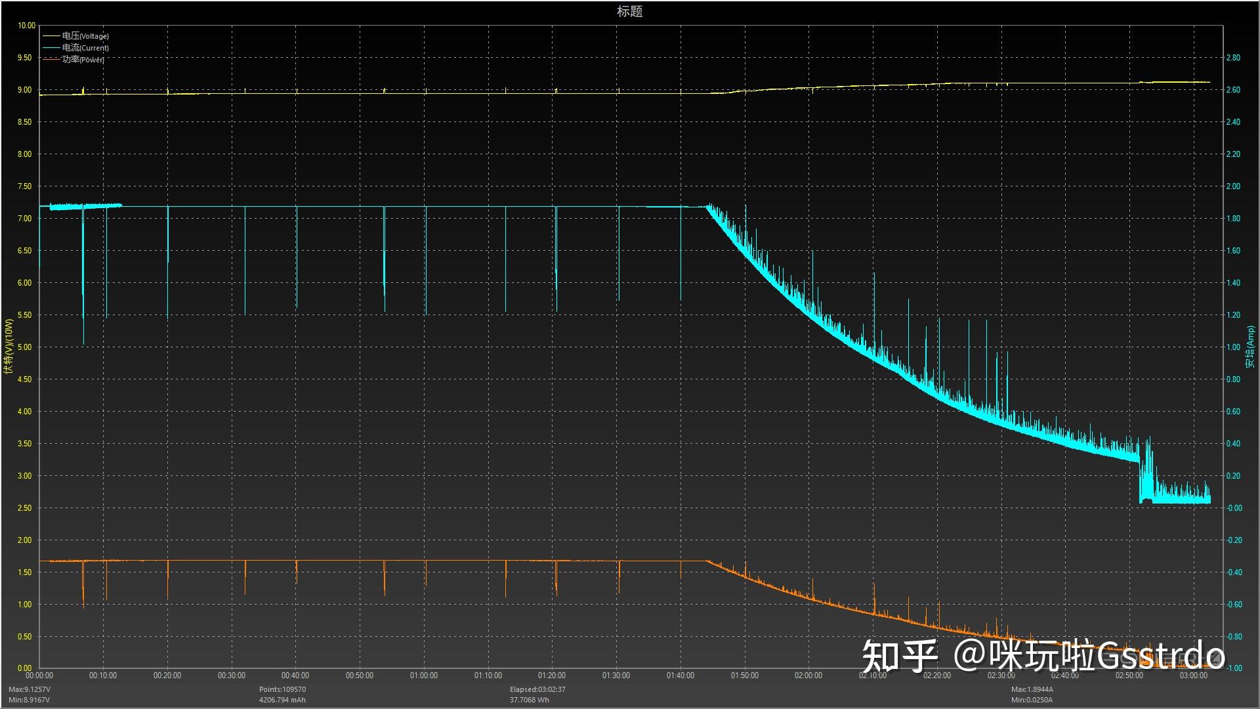
Task: Click the yellow Voltage legend line swatch
Action: pos(51,36)
